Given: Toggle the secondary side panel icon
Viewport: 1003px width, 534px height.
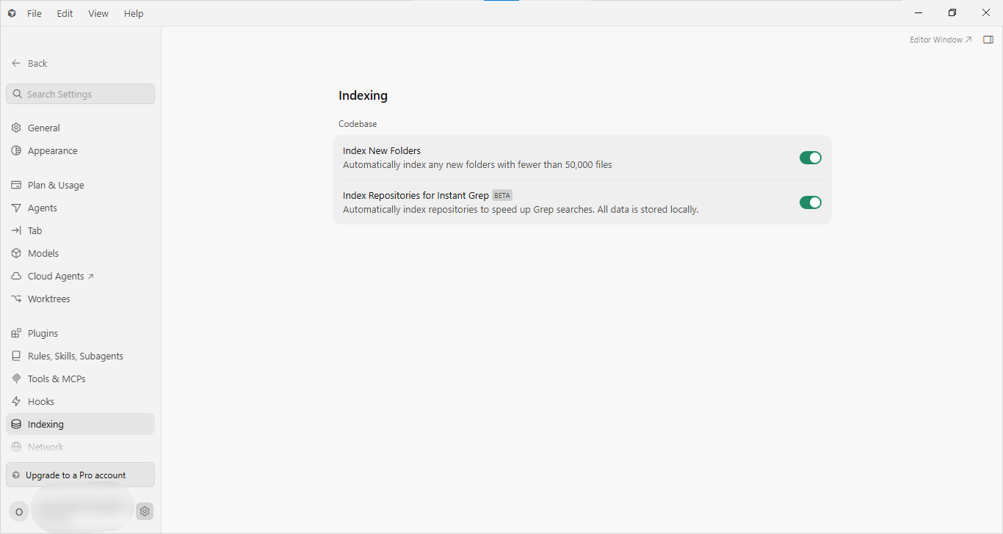Looking at the screenshot, I should 988,40.
